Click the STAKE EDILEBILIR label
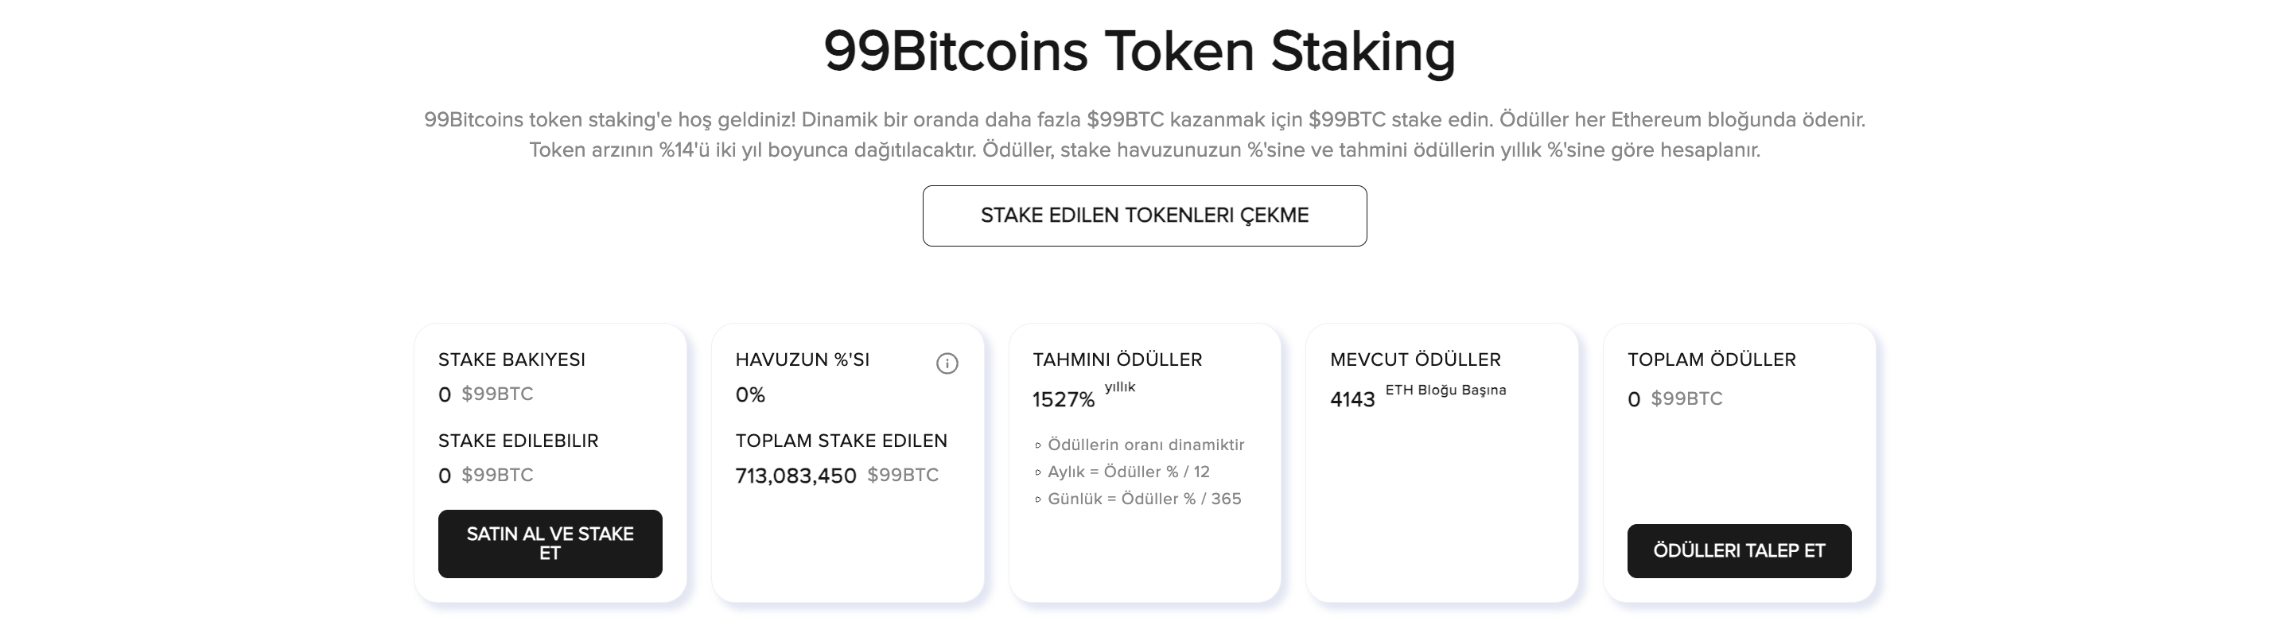Viewport: 2283px width, 641px height. coord(517,440)
